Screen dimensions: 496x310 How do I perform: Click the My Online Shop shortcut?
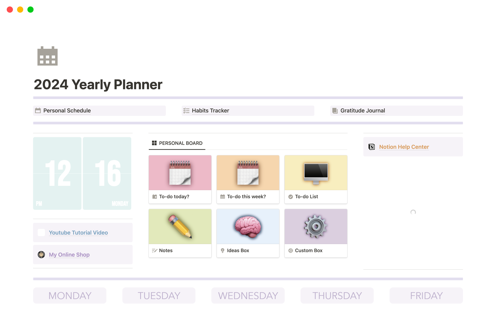(x=70, y=255)
